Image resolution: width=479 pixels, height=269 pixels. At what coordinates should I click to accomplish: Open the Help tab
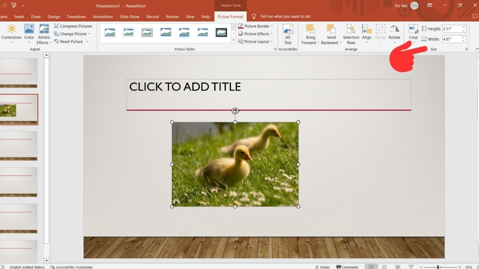coord(206,17)
